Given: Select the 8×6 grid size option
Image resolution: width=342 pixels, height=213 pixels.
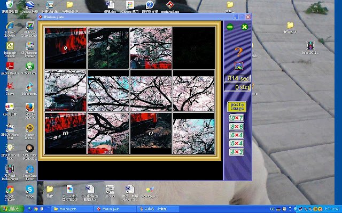Looking at the screenshot, I should point(236,127).
